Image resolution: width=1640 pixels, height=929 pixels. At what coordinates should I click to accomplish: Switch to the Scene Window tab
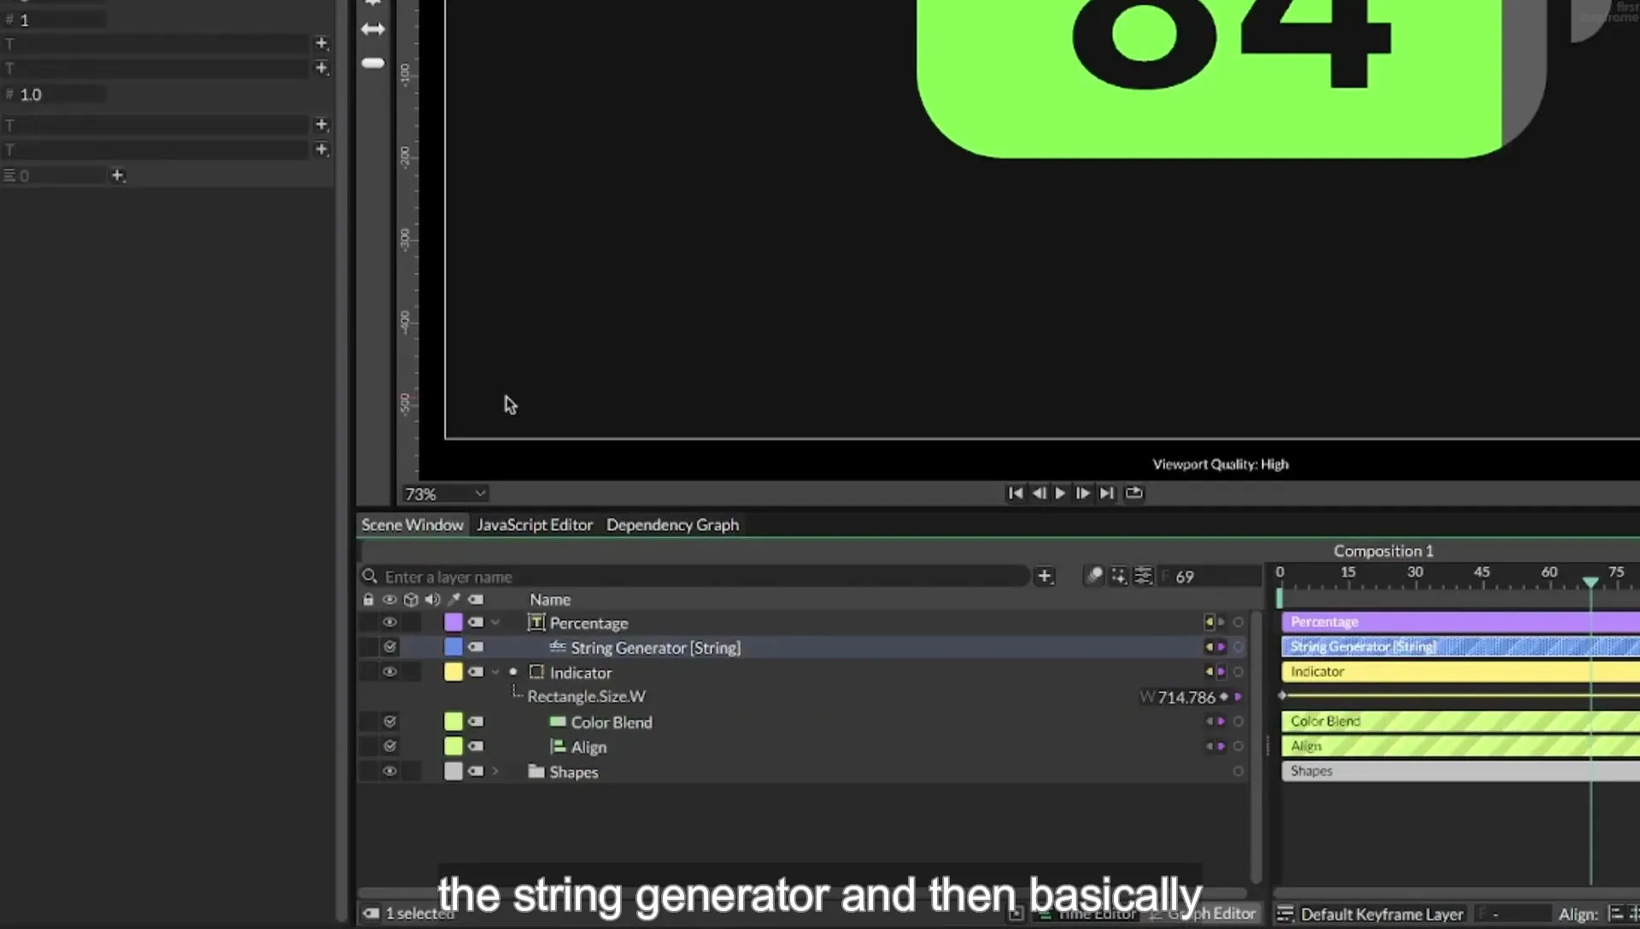[x=412, y=524]
